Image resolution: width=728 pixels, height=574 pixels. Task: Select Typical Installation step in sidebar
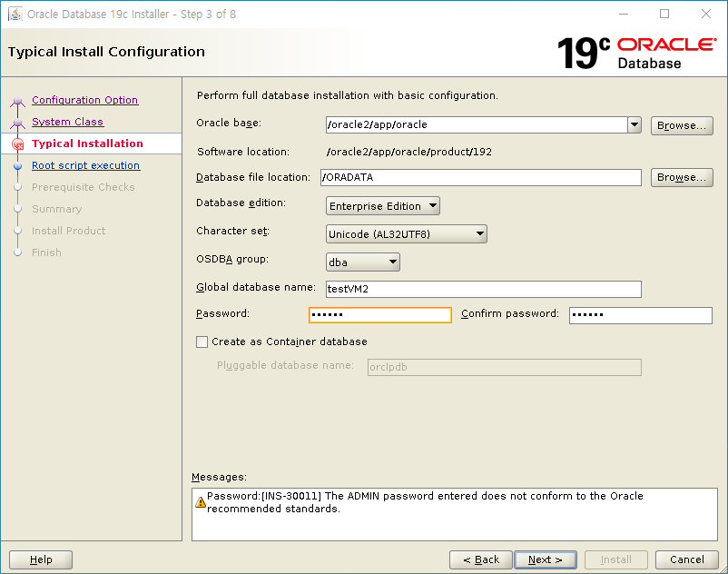tap(87, 143)
